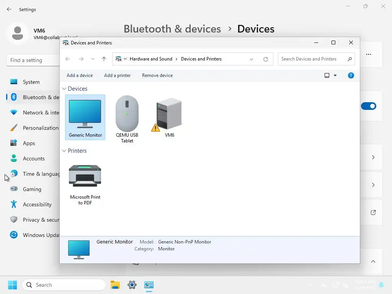Open address bar history dropdown
This screenshot has width=392, height=294.
[x=252, y=59]
